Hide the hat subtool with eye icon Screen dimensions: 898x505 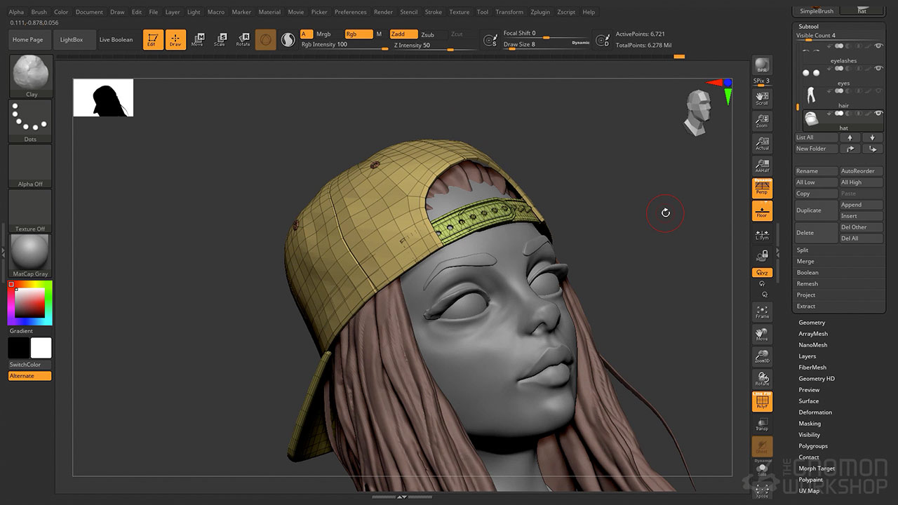878,113
